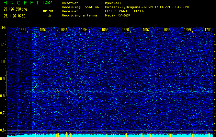Click the 1651 time marker
The height and width of the screenshot is (137, 216).
pos(23,30)
